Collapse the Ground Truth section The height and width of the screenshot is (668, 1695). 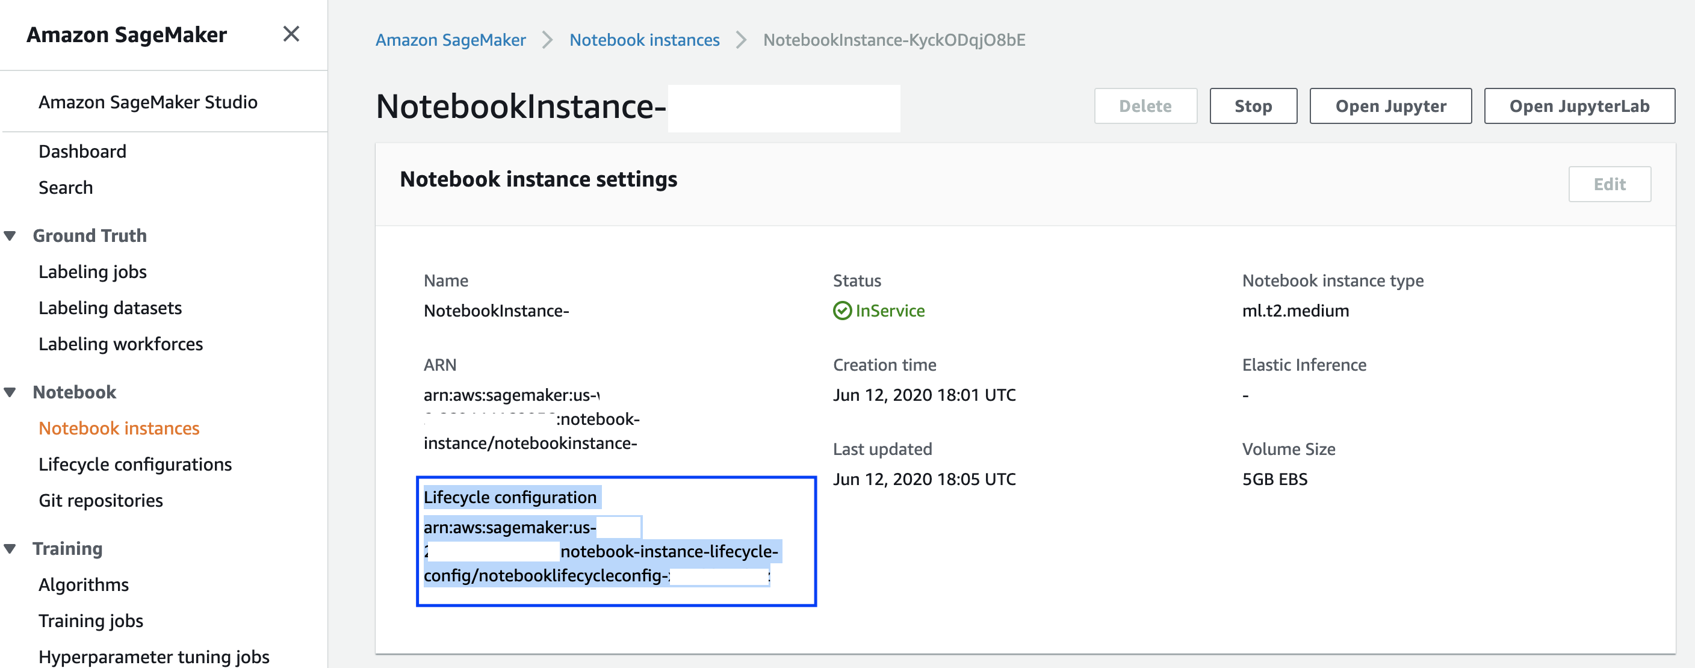click(x=10, y=236)
